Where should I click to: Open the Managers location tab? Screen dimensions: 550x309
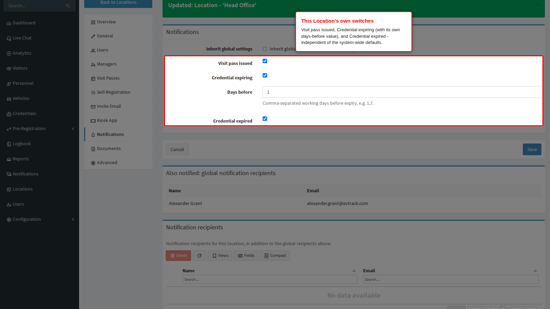tap(118, 64)
